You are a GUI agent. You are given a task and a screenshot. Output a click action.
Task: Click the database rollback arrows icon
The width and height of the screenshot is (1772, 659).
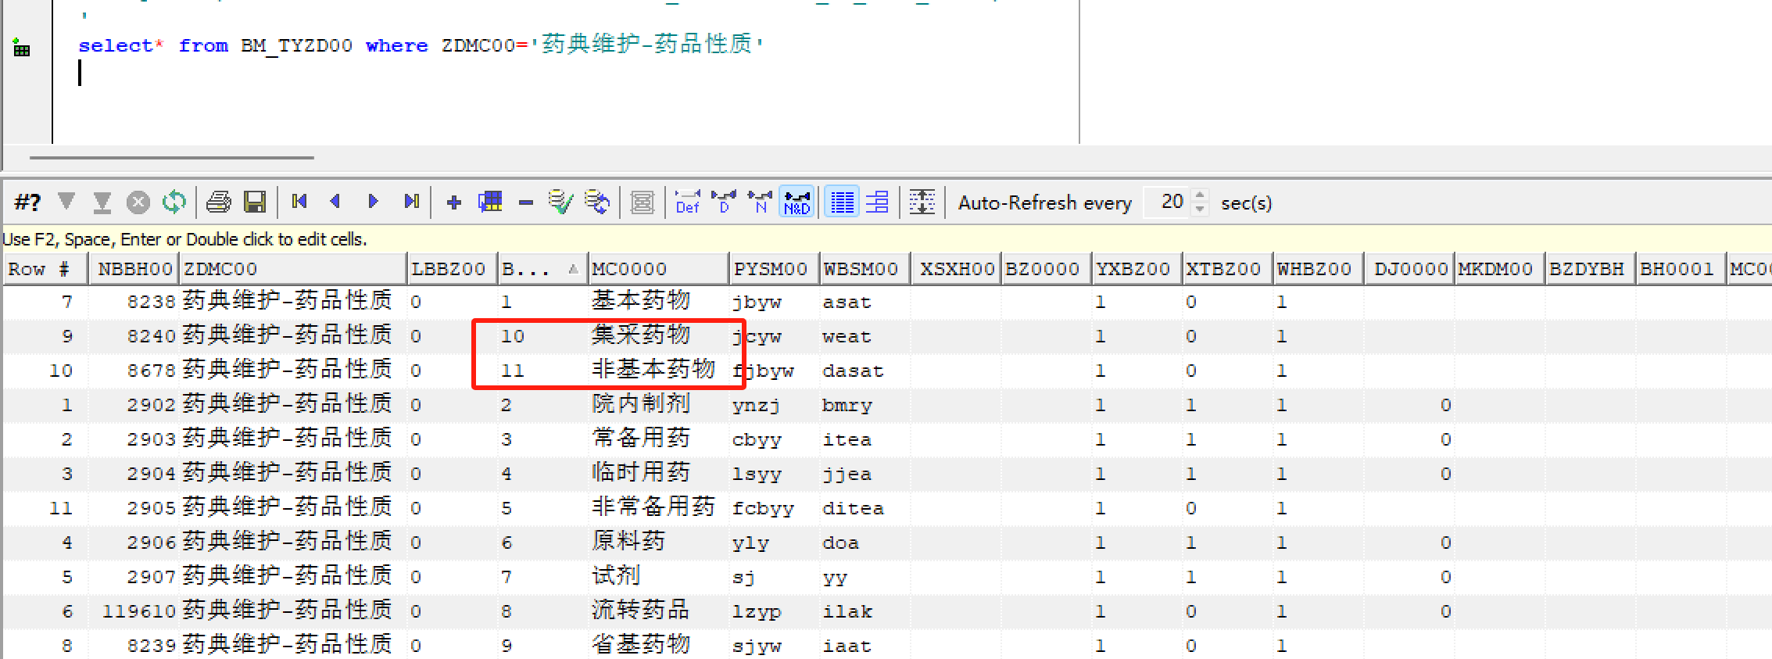(x=598, y=202)
